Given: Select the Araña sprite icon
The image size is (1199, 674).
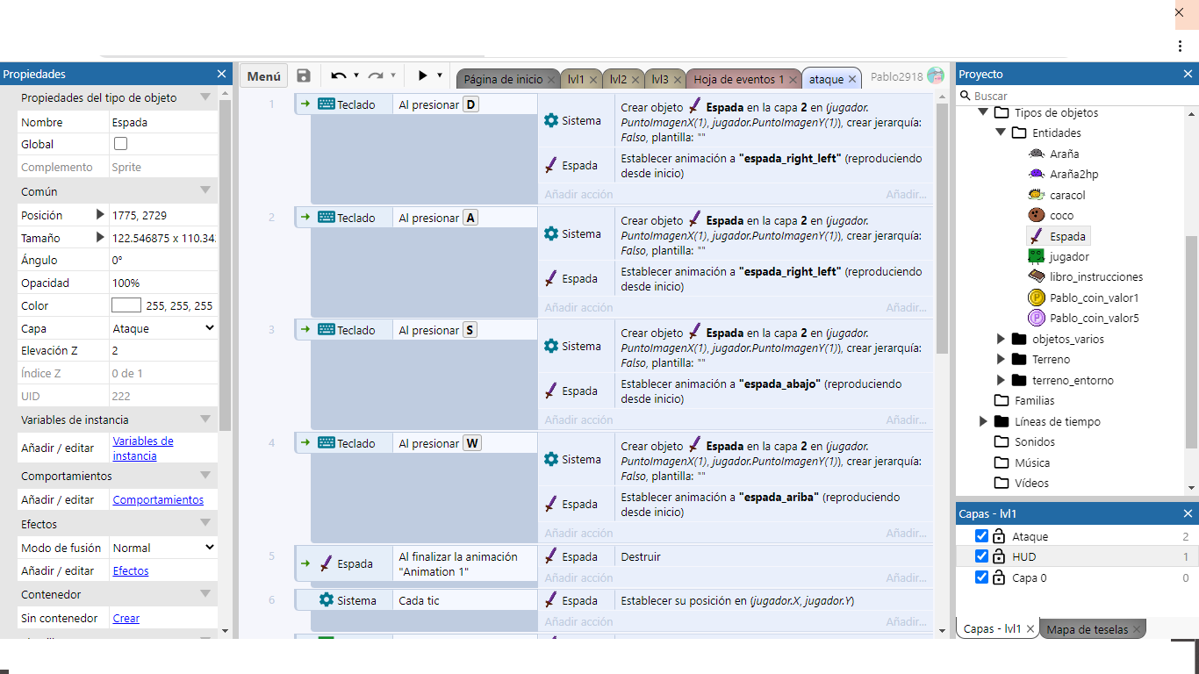Looking at the screenshot, I should (x=1036, y=154).
